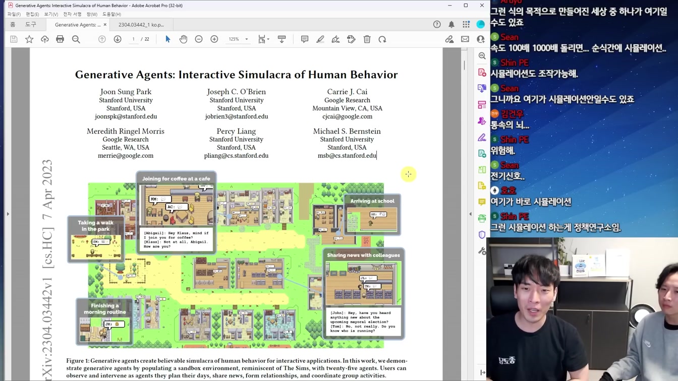Image resolution: width=678 pixels, height=381 pixels.
Task: Open the 파일(F) menu
Action: (x=14, y=14)
